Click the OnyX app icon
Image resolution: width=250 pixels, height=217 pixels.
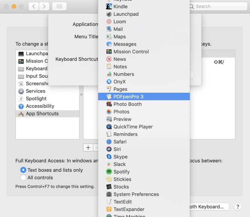[x=109, y=81]
